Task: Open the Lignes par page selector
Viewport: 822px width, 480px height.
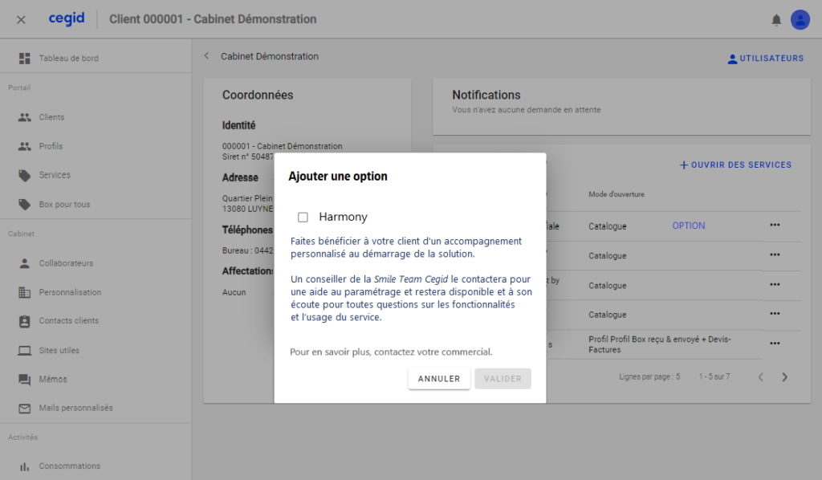Action: tap(649, 376)
